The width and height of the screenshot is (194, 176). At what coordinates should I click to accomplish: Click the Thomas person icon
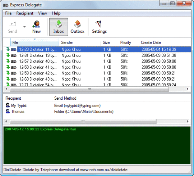[x=8, y=111]
